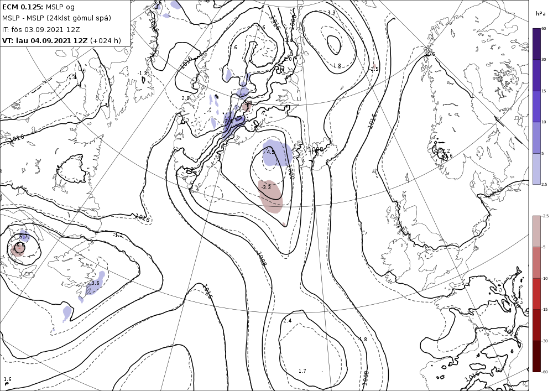Image resolution: width=553 pixels, height=391 pixels.
Task: Click the darkest purple legend swatch between 30 and 60
Action: click(x=536, y=44)
